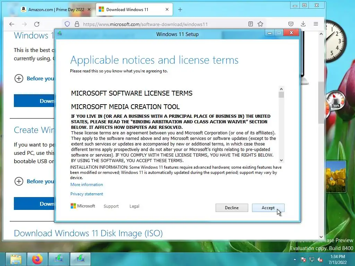
Task: Click the active setup installer taskbar icon
Action: coord(80,259)
